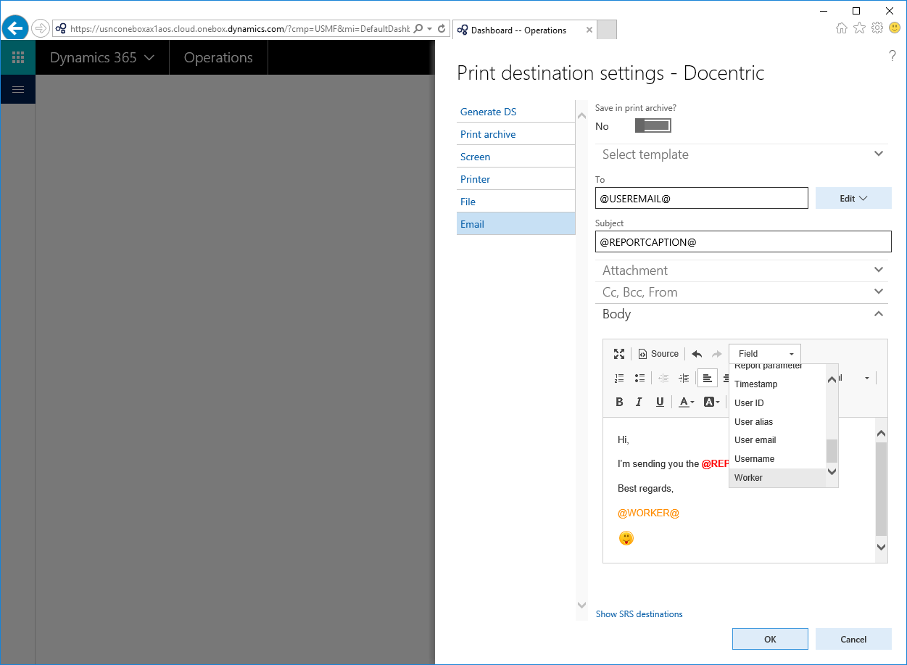Open dialog help question mark
Image resolution: width=907 pixels, height=665 pixels.
point(892,56)
